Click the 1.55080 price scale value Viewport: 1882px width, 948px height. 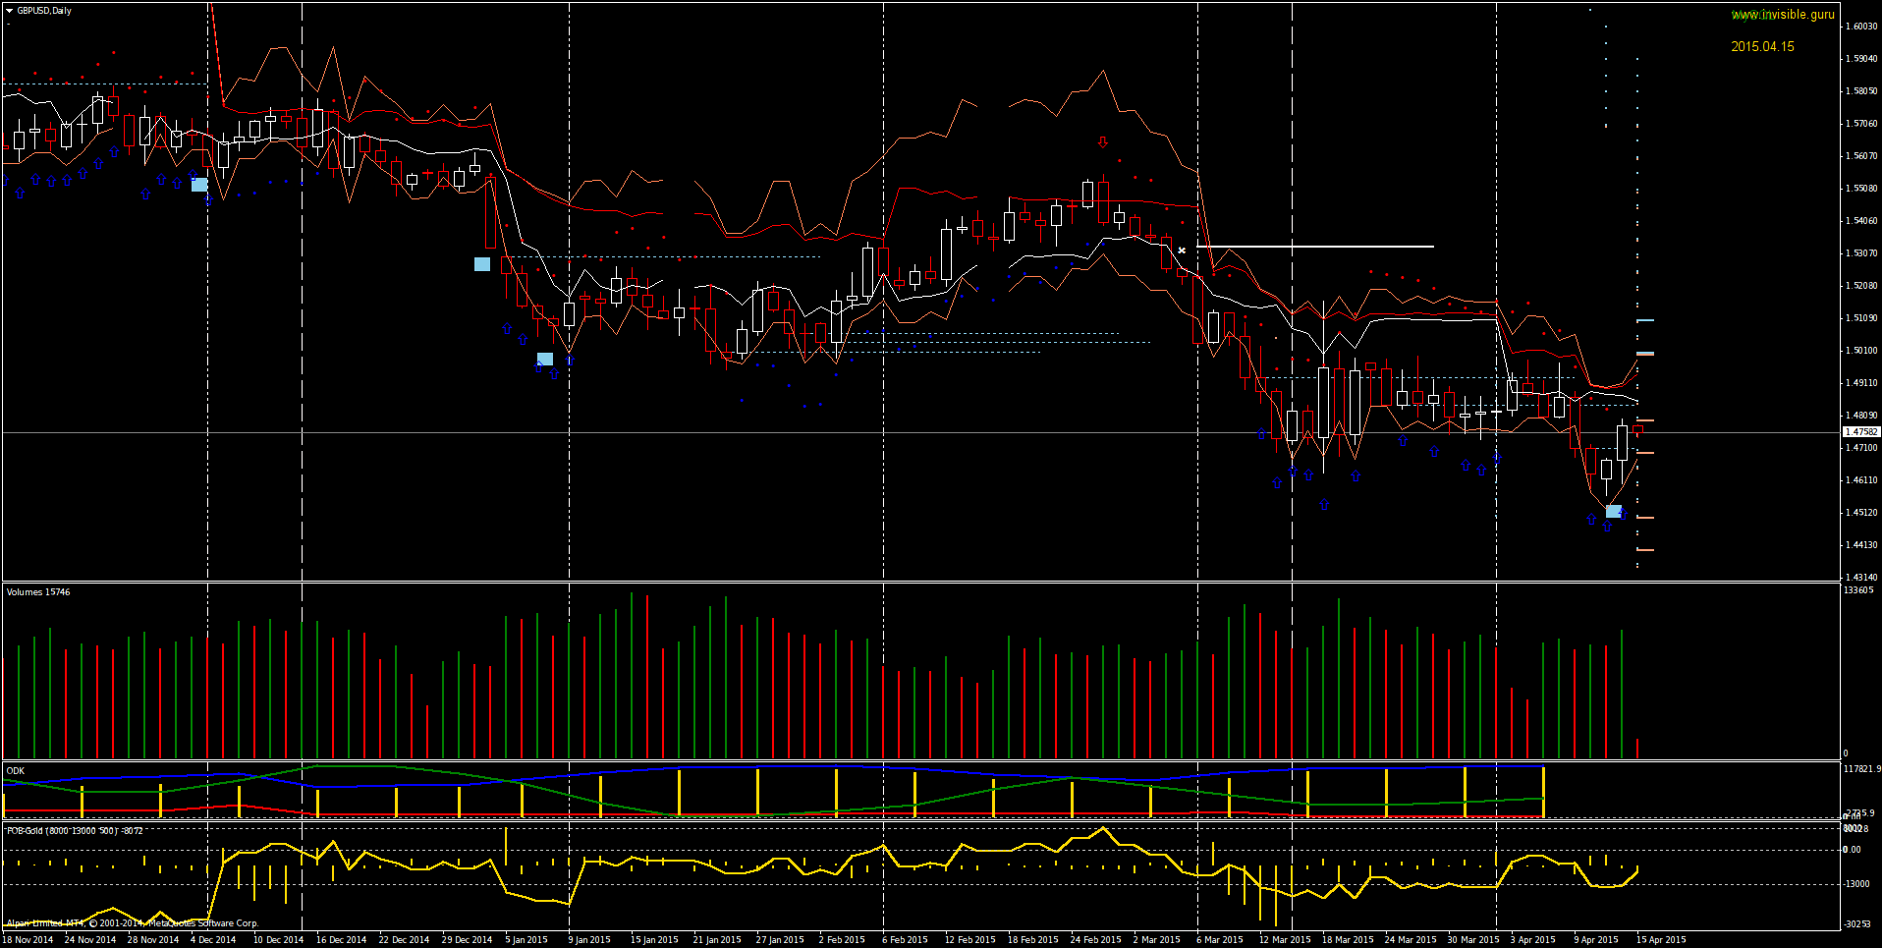tap(1862, 189)
